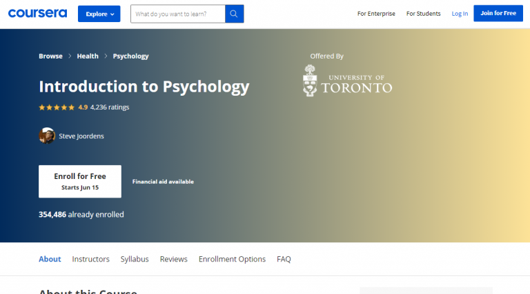Viewport: 530px width, 294px height.
Task: Select Health in the breadcrumb
Action: coord(88,56)
